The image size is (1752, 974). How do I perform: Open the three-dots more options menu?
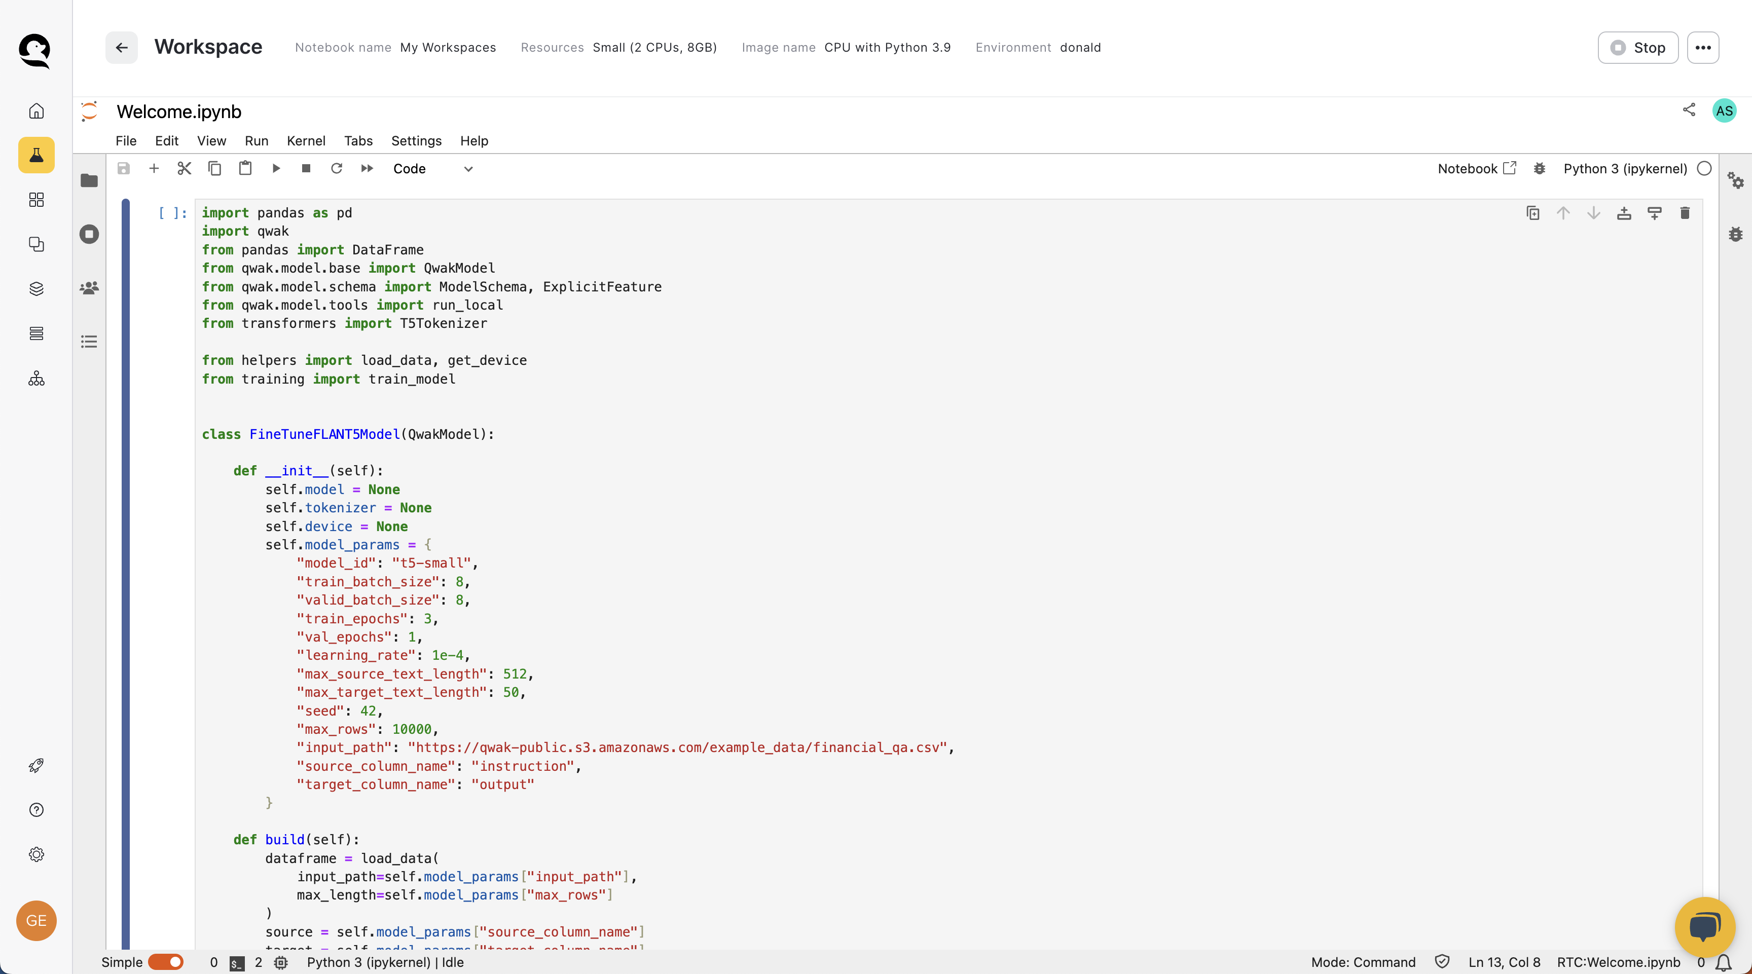tap(1702, 48)
